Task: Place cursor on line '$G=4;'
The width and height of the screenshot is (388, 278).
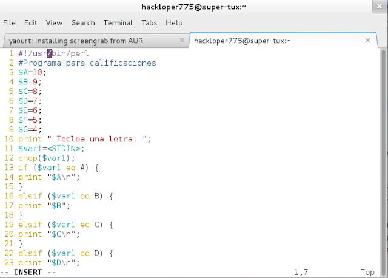Action: coord(30,129)
